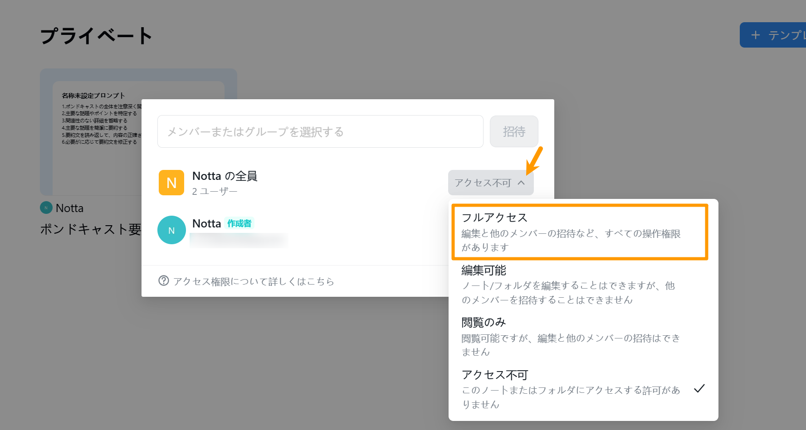The height and width of the screenshot is (430, 806).
Task: Click the 招待 invite button
Action: pyautogui.click(x=514, y=131)
